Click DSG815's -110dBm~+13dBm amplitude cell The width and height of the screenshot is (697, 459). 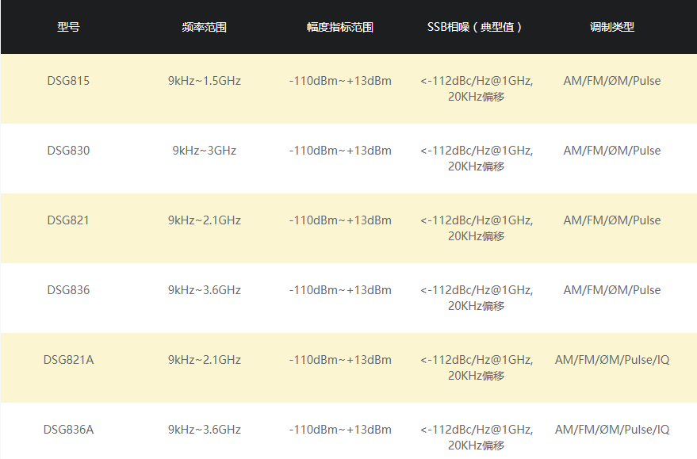pyautogui.click(x=340, y=81)
